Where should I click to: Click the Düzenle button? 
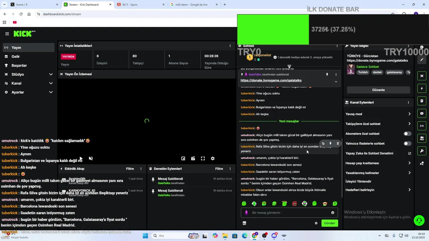pos(378,90)
